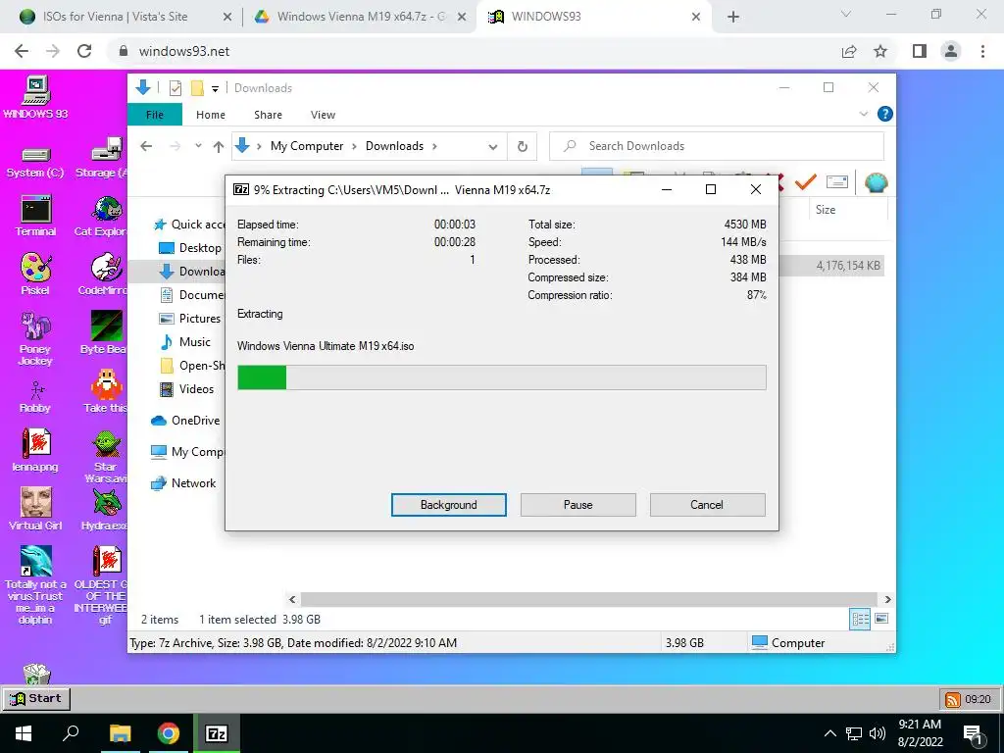Open the Home ribbon tab
This screenshot has height=753, width=1004.
click(x=211, y=115)
